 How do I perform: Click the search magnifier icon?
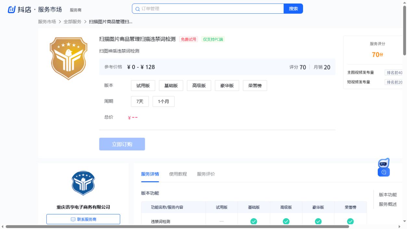[137, 9]
